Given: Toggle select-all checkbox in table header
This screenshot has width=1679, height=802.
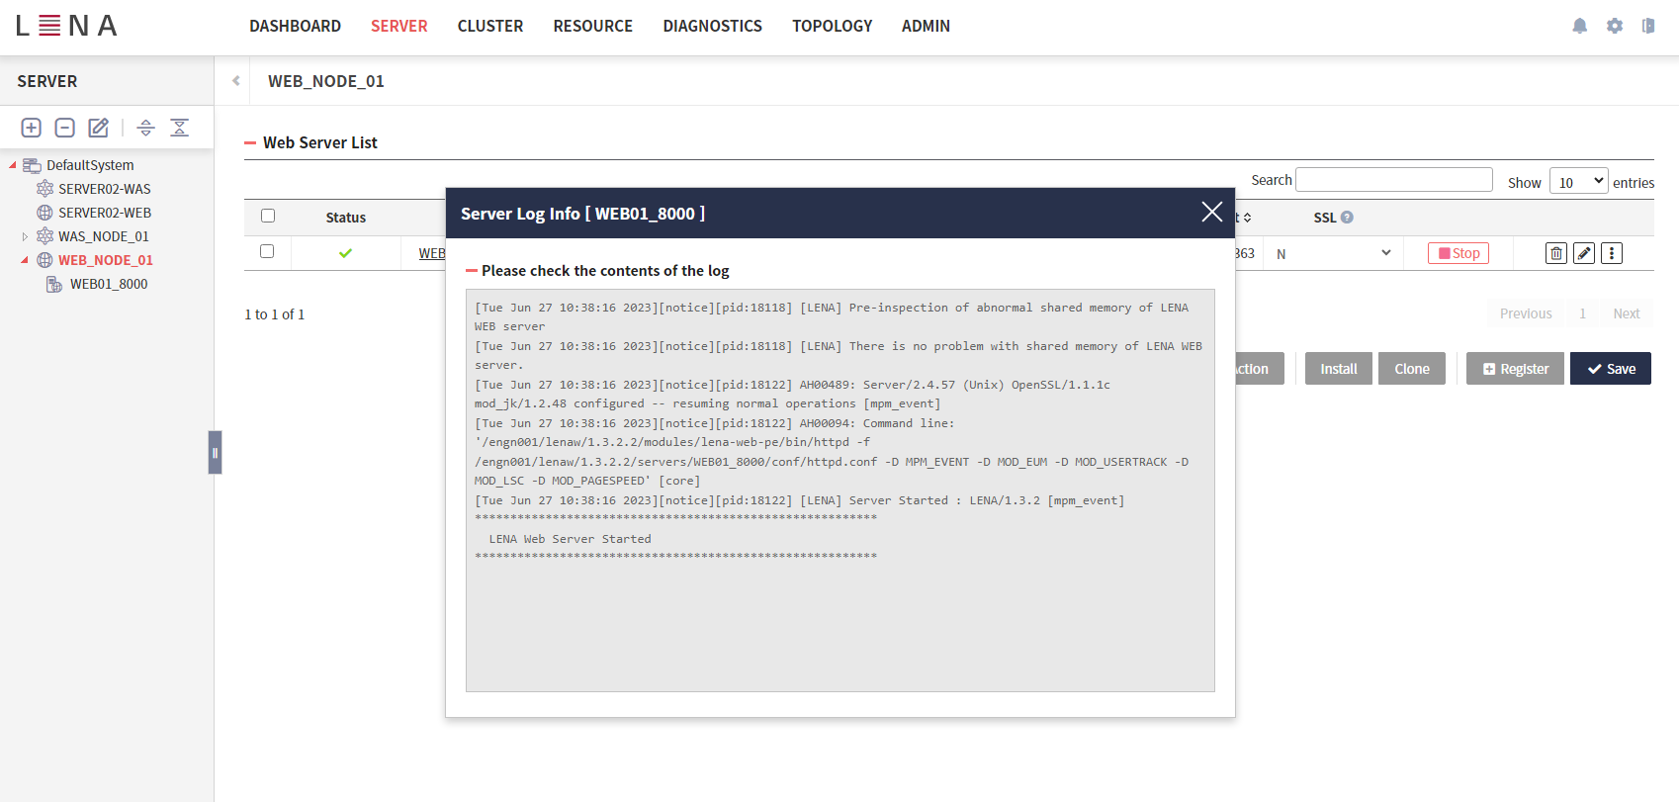Looking at the screenshot, I should pyautogui.click(x=268, y=216).
